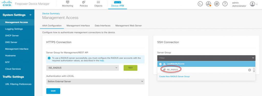
Task: Open Hostname settings
Action: (x=10, y=56)
